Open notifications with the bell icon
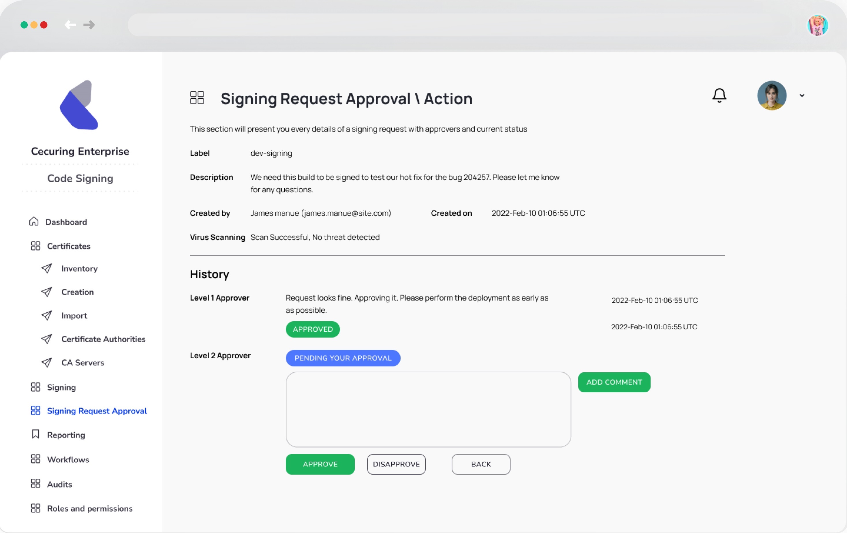The height and width of the screenshot is (533, 847). click(x=719, y=95)
